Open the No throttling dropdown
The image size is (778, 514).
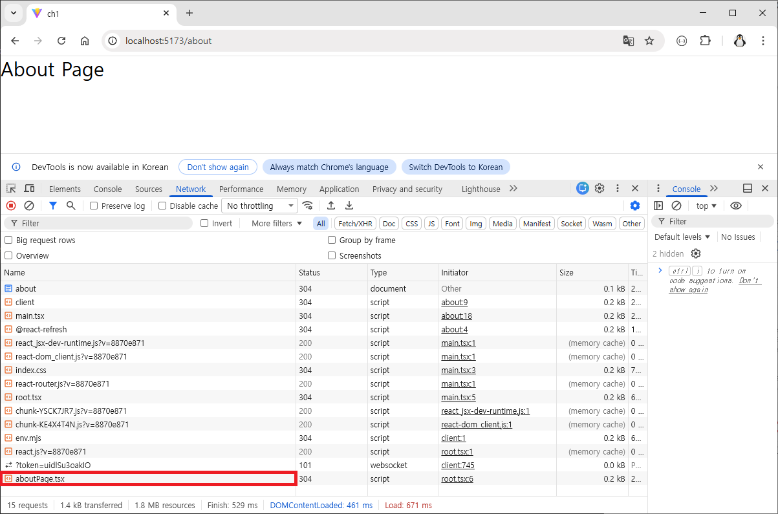tap(259, 206)
